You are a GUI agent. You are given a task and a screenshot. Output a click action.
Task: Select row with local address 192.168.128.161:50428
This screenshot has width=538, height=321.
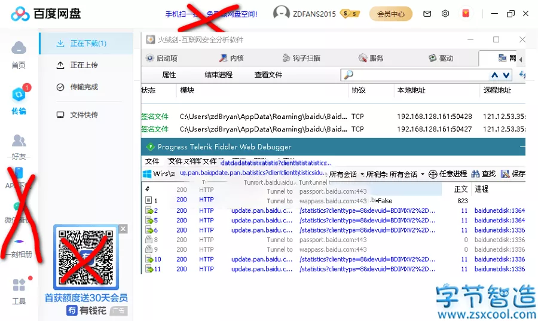333,117
